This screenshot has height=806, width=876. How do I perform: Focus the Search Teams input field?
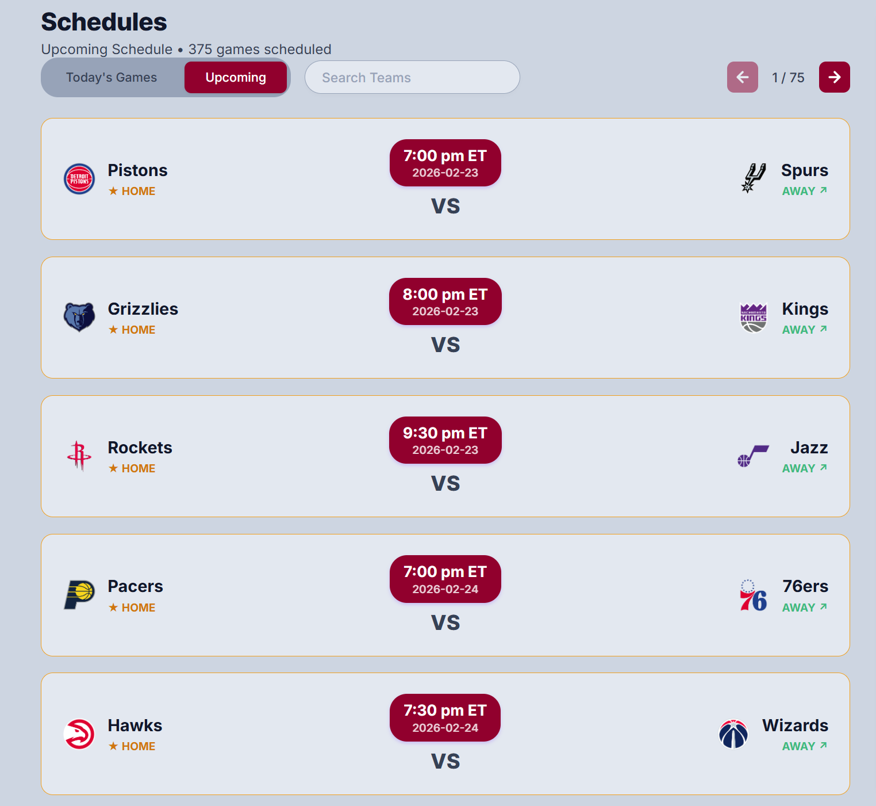point(412,78)
